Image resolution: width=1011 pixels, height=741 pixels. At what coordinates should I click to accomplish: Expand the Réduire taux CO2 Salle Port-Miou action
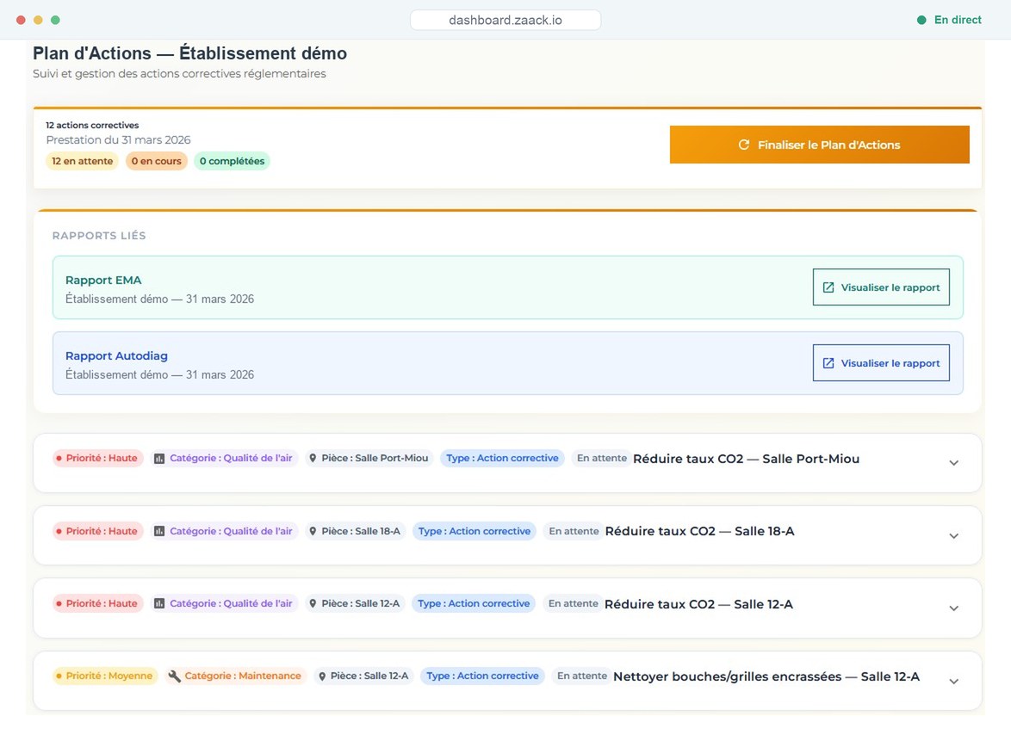pyautogui.click(x=953, y=463)
